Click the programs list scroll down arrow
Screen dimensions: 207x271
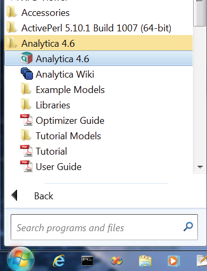pyautogui.click(x=200, y=167)
